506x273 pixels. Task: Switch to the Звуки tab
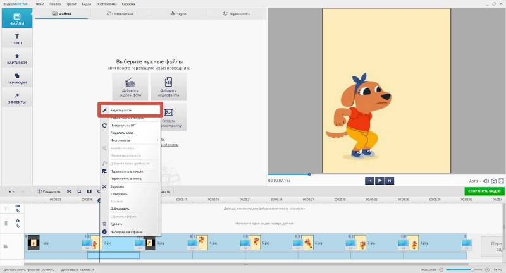pyautogui.click(x=178, y=14)
